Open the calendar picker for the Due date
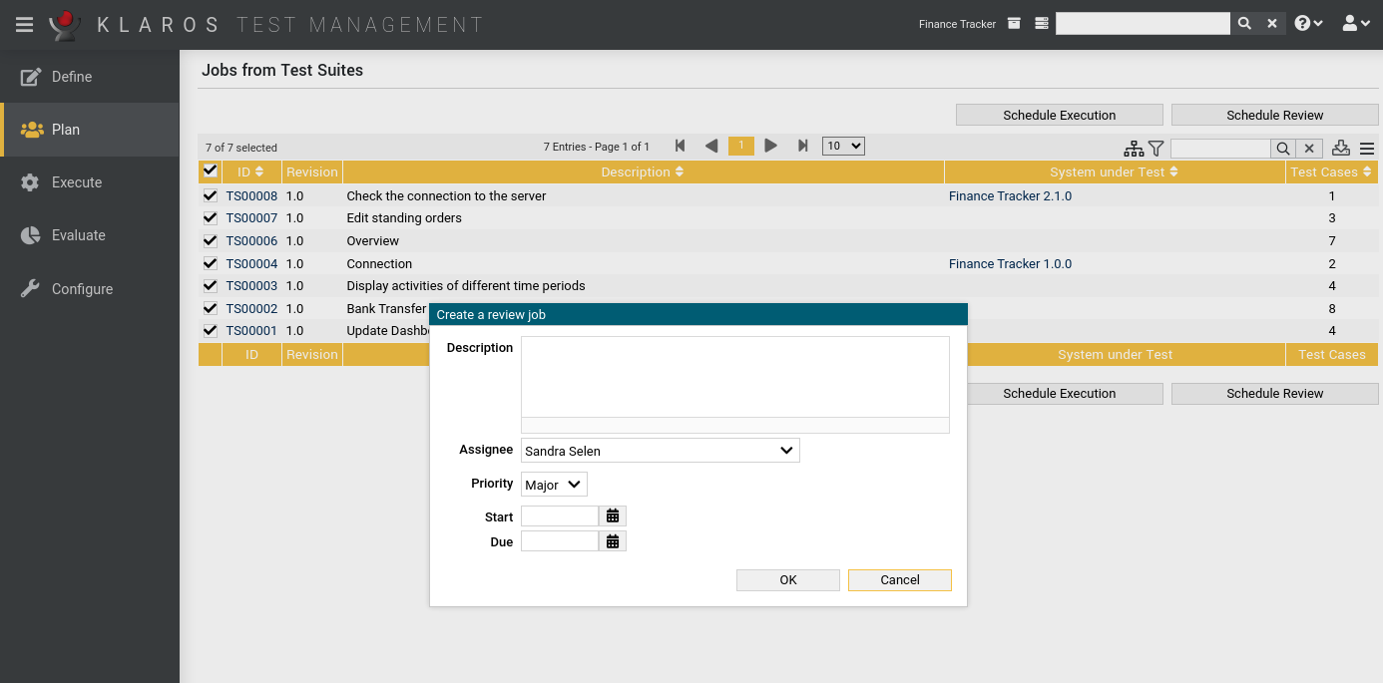The width and height of the screenshot is (1383, 683). tap(612, 540)
